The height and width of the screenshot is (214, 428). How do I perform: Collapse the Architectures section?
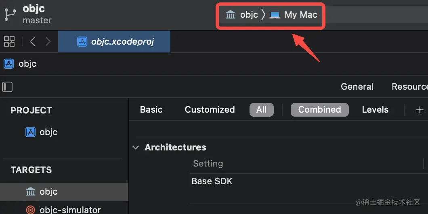coord(136,148)
